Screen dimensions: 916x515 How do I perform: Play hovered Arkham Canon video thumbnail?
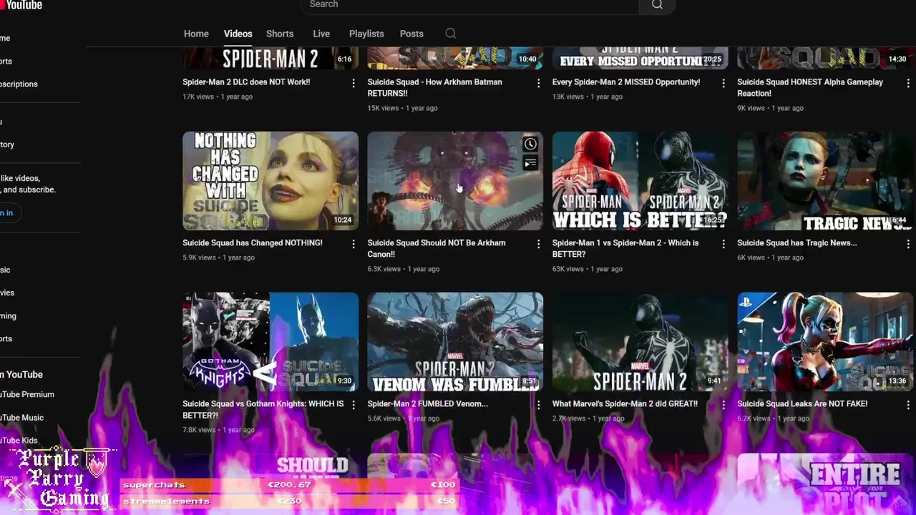pyautogui.click(x=455, y=181)
